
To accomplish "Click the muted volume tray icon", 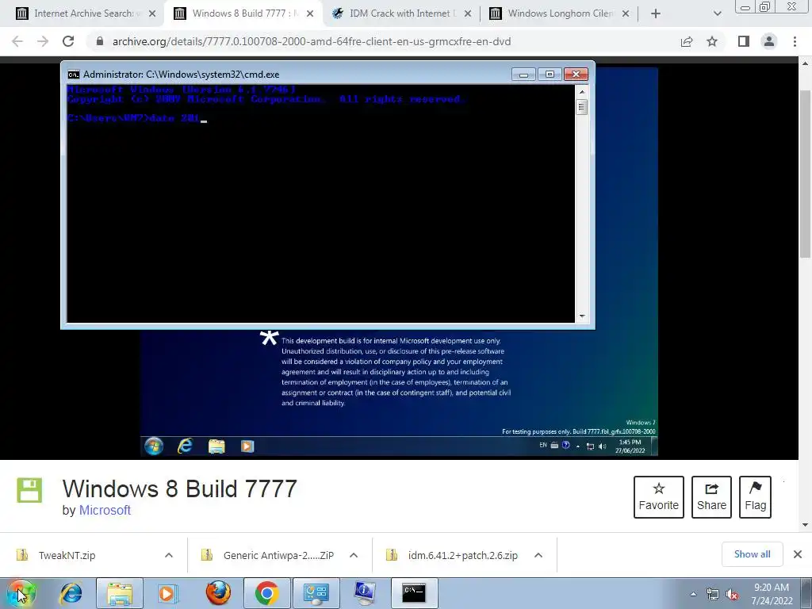I will coord(732,594).
